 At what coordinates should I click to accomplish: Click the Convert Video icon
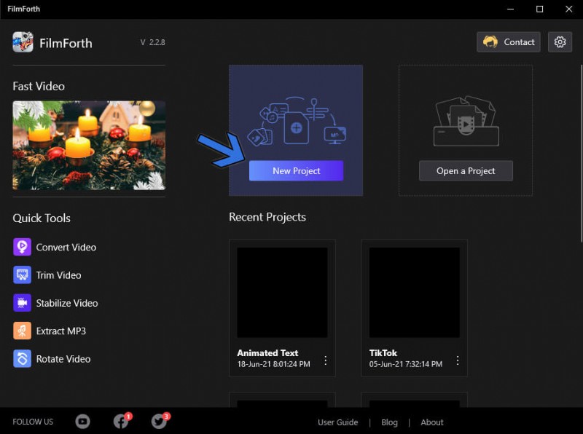22,247
